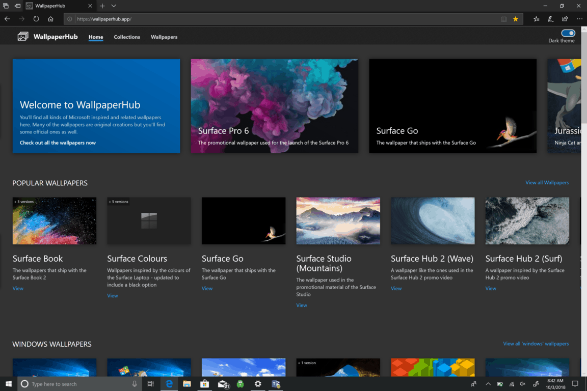Click the browser home icon
The height and width of the screenshot is (391, 587).
coord(50,19)
